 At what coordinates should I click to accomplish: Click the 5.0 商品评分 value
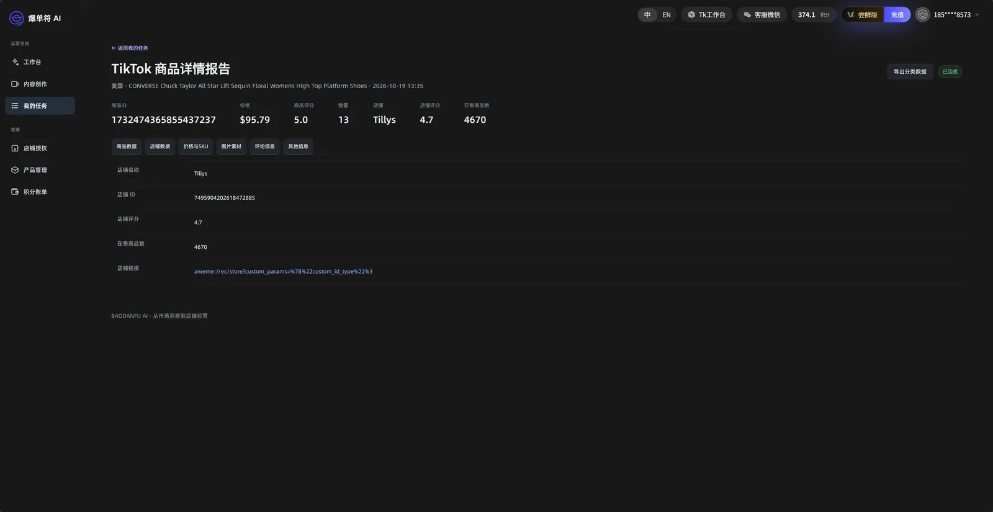(301, 120)
